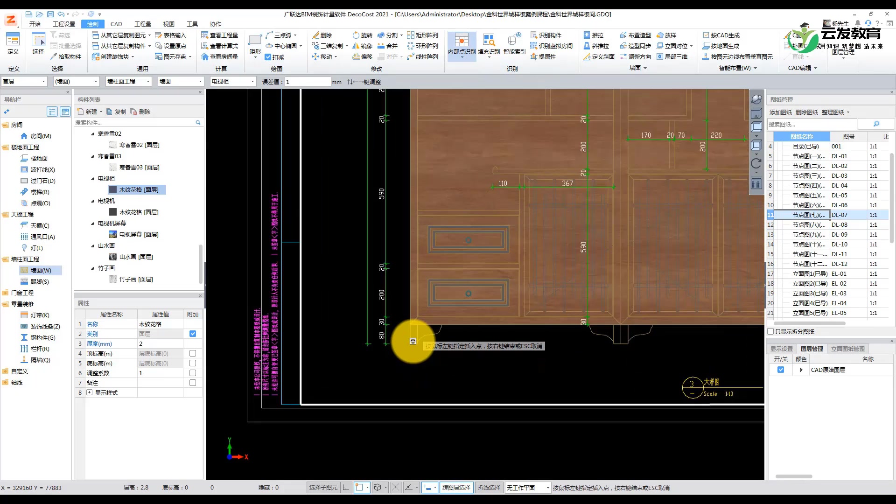Viewport: 896px width, 504px height.
Task: Click the 跨图层选择 status button
Action: click(456, 487)
